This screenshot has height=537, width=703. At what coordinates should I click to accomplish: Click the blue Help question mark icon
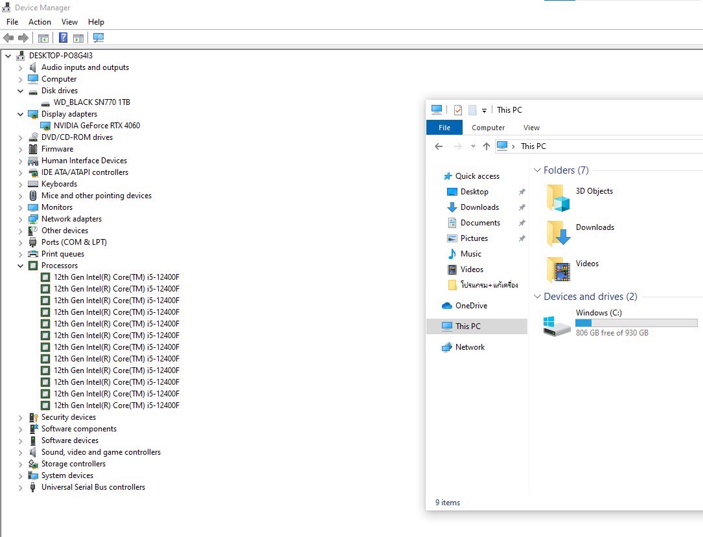point(63,38)
